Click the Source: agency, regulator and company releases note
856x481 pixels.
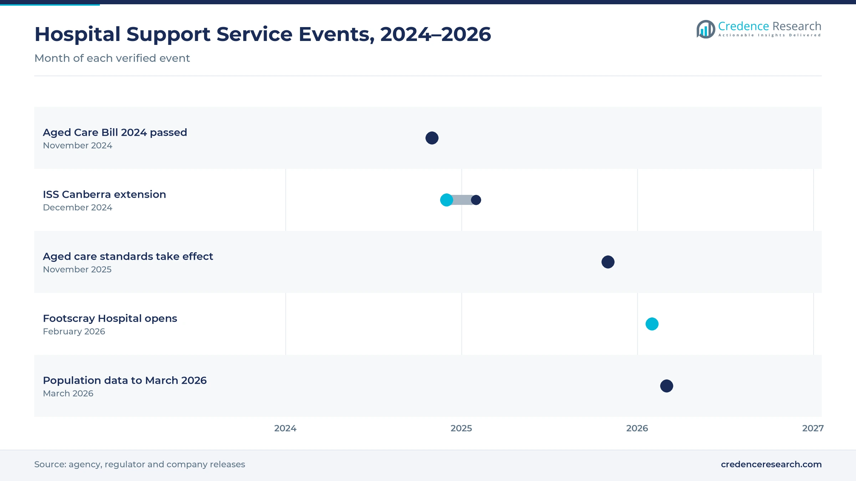pyautogui.click(x=139, y=464)
